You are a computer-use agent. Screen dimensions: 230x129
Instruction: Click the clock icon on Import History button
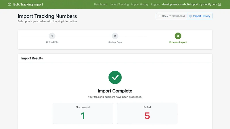190,16
